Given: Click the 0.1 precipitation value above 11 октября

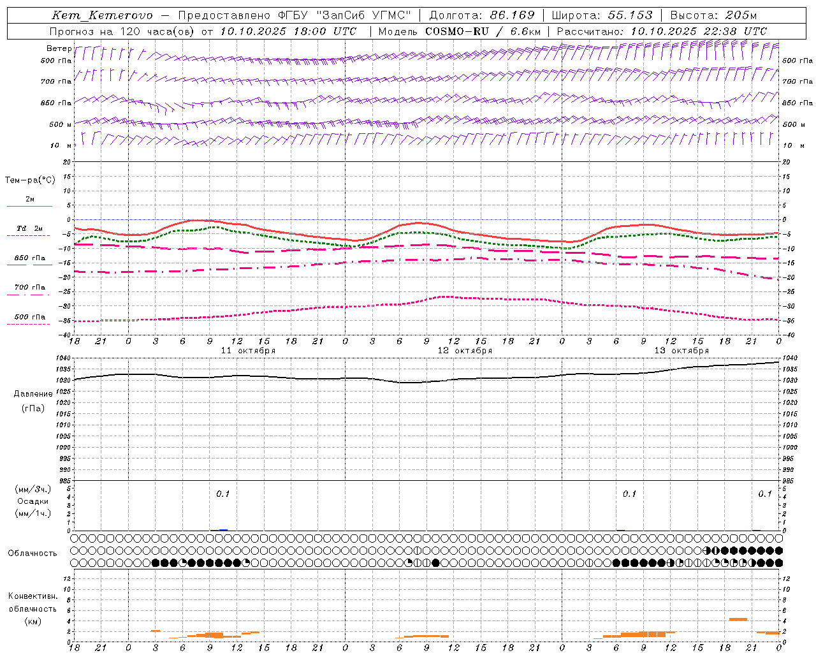Looking at the screenshot, I should point(222,494).
